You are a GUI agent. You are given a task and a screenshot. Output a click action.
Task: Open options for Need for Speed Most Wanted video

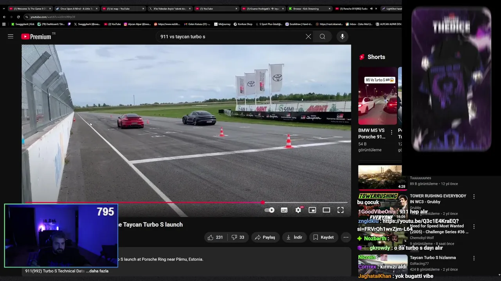pyautogui.click(x=474, y=227)
